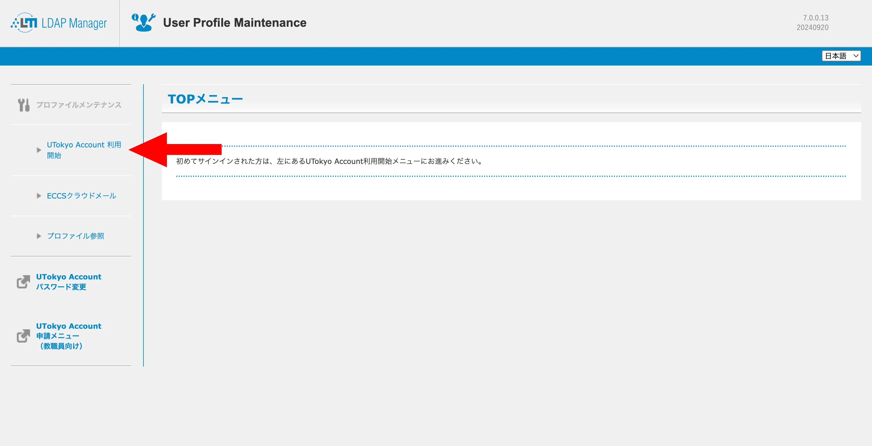Viewport: 872px width, 446px height.
Task: Click triangle arrow beside ECCSクラウドメール
Action: point(39,196)
